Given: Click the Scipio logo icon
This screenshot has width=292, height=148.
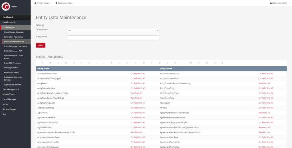Looking at the screenshot, I should click(x=6, y=6).
